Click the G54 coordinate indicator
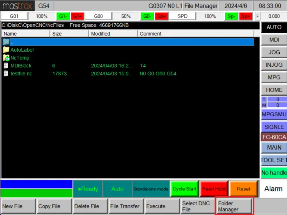Viewport: 287px width, 215px height. (44, 6)
